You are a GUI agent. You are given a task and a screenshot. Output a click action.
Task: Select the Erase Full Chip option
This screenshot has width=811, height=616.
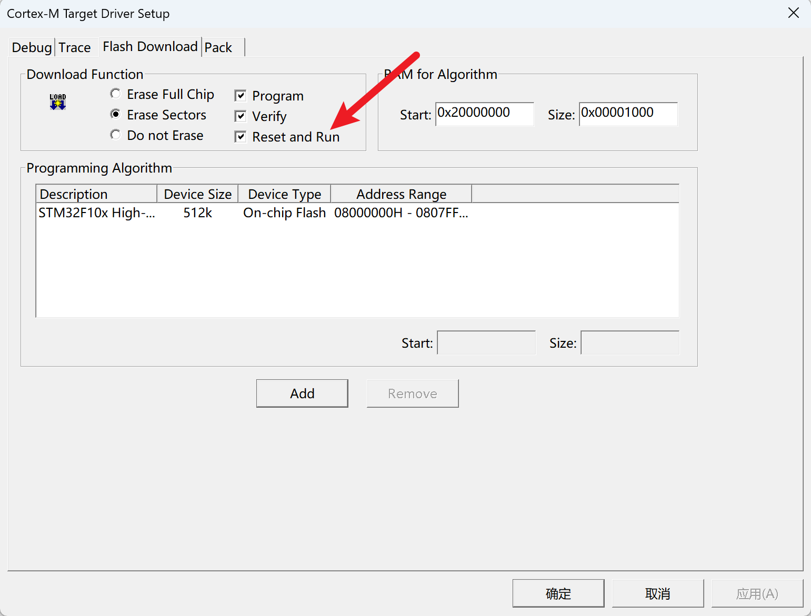[x=115, y=94]
